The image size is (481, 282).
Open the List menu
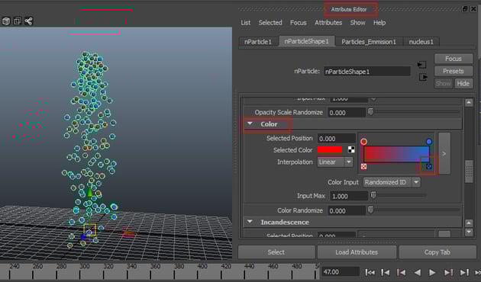[x=245, y=23]
